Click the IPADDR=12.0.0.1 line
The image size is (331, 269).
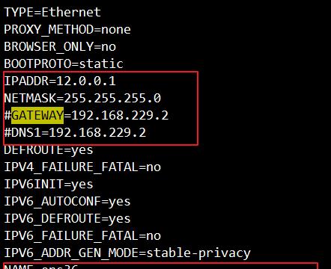click(x=60, y=81)
